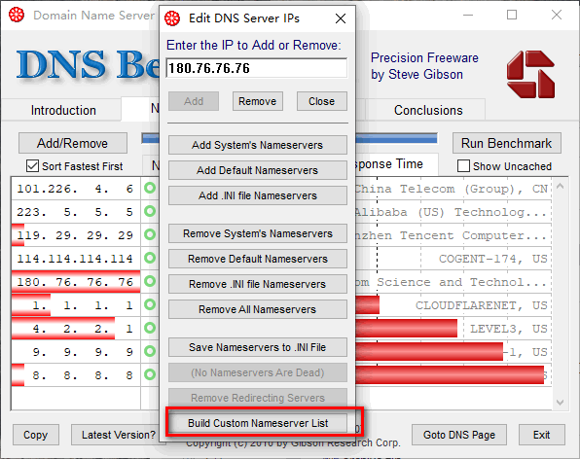Switch to the Introduction tab
The image size is (580, 459).
(x=63, y=110)
